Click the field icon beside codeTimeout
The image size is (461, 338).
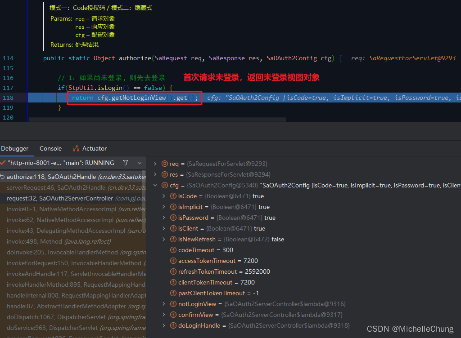click(173, 250)
